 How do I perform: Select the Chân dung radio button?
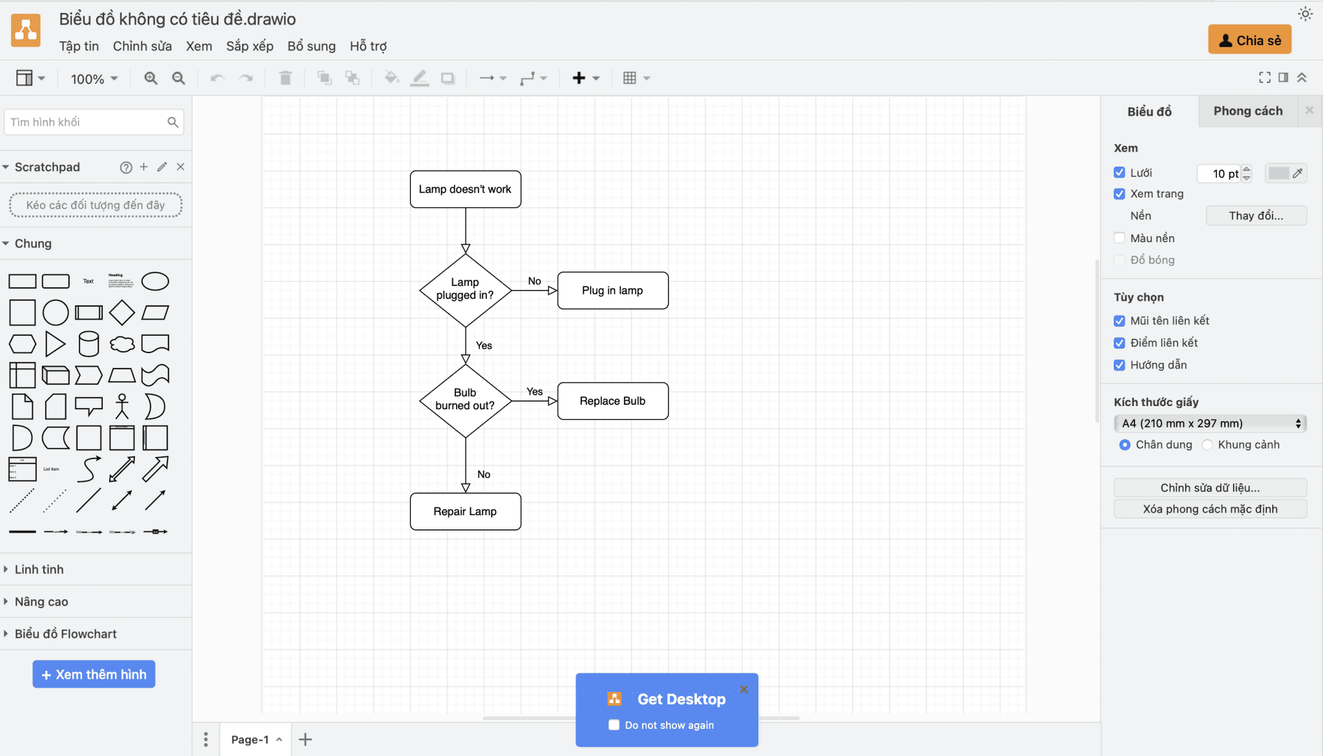click(1125, 445)
